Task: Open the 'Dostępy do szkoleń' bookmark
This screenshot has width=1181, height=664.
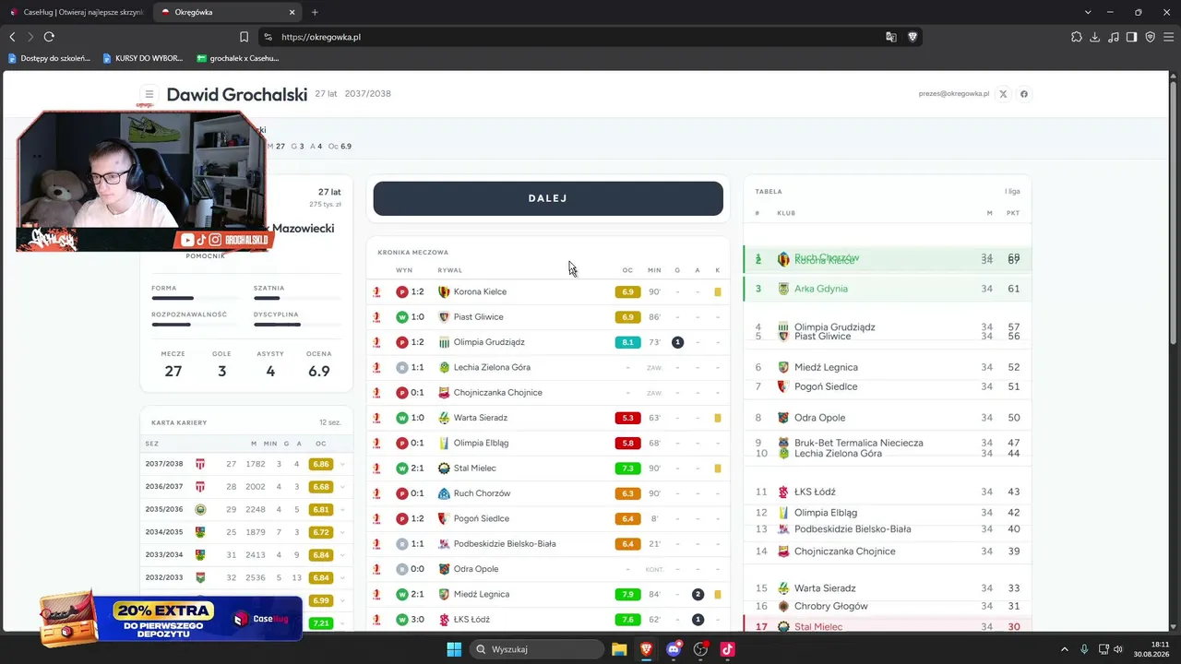Action: click(49, 58)
